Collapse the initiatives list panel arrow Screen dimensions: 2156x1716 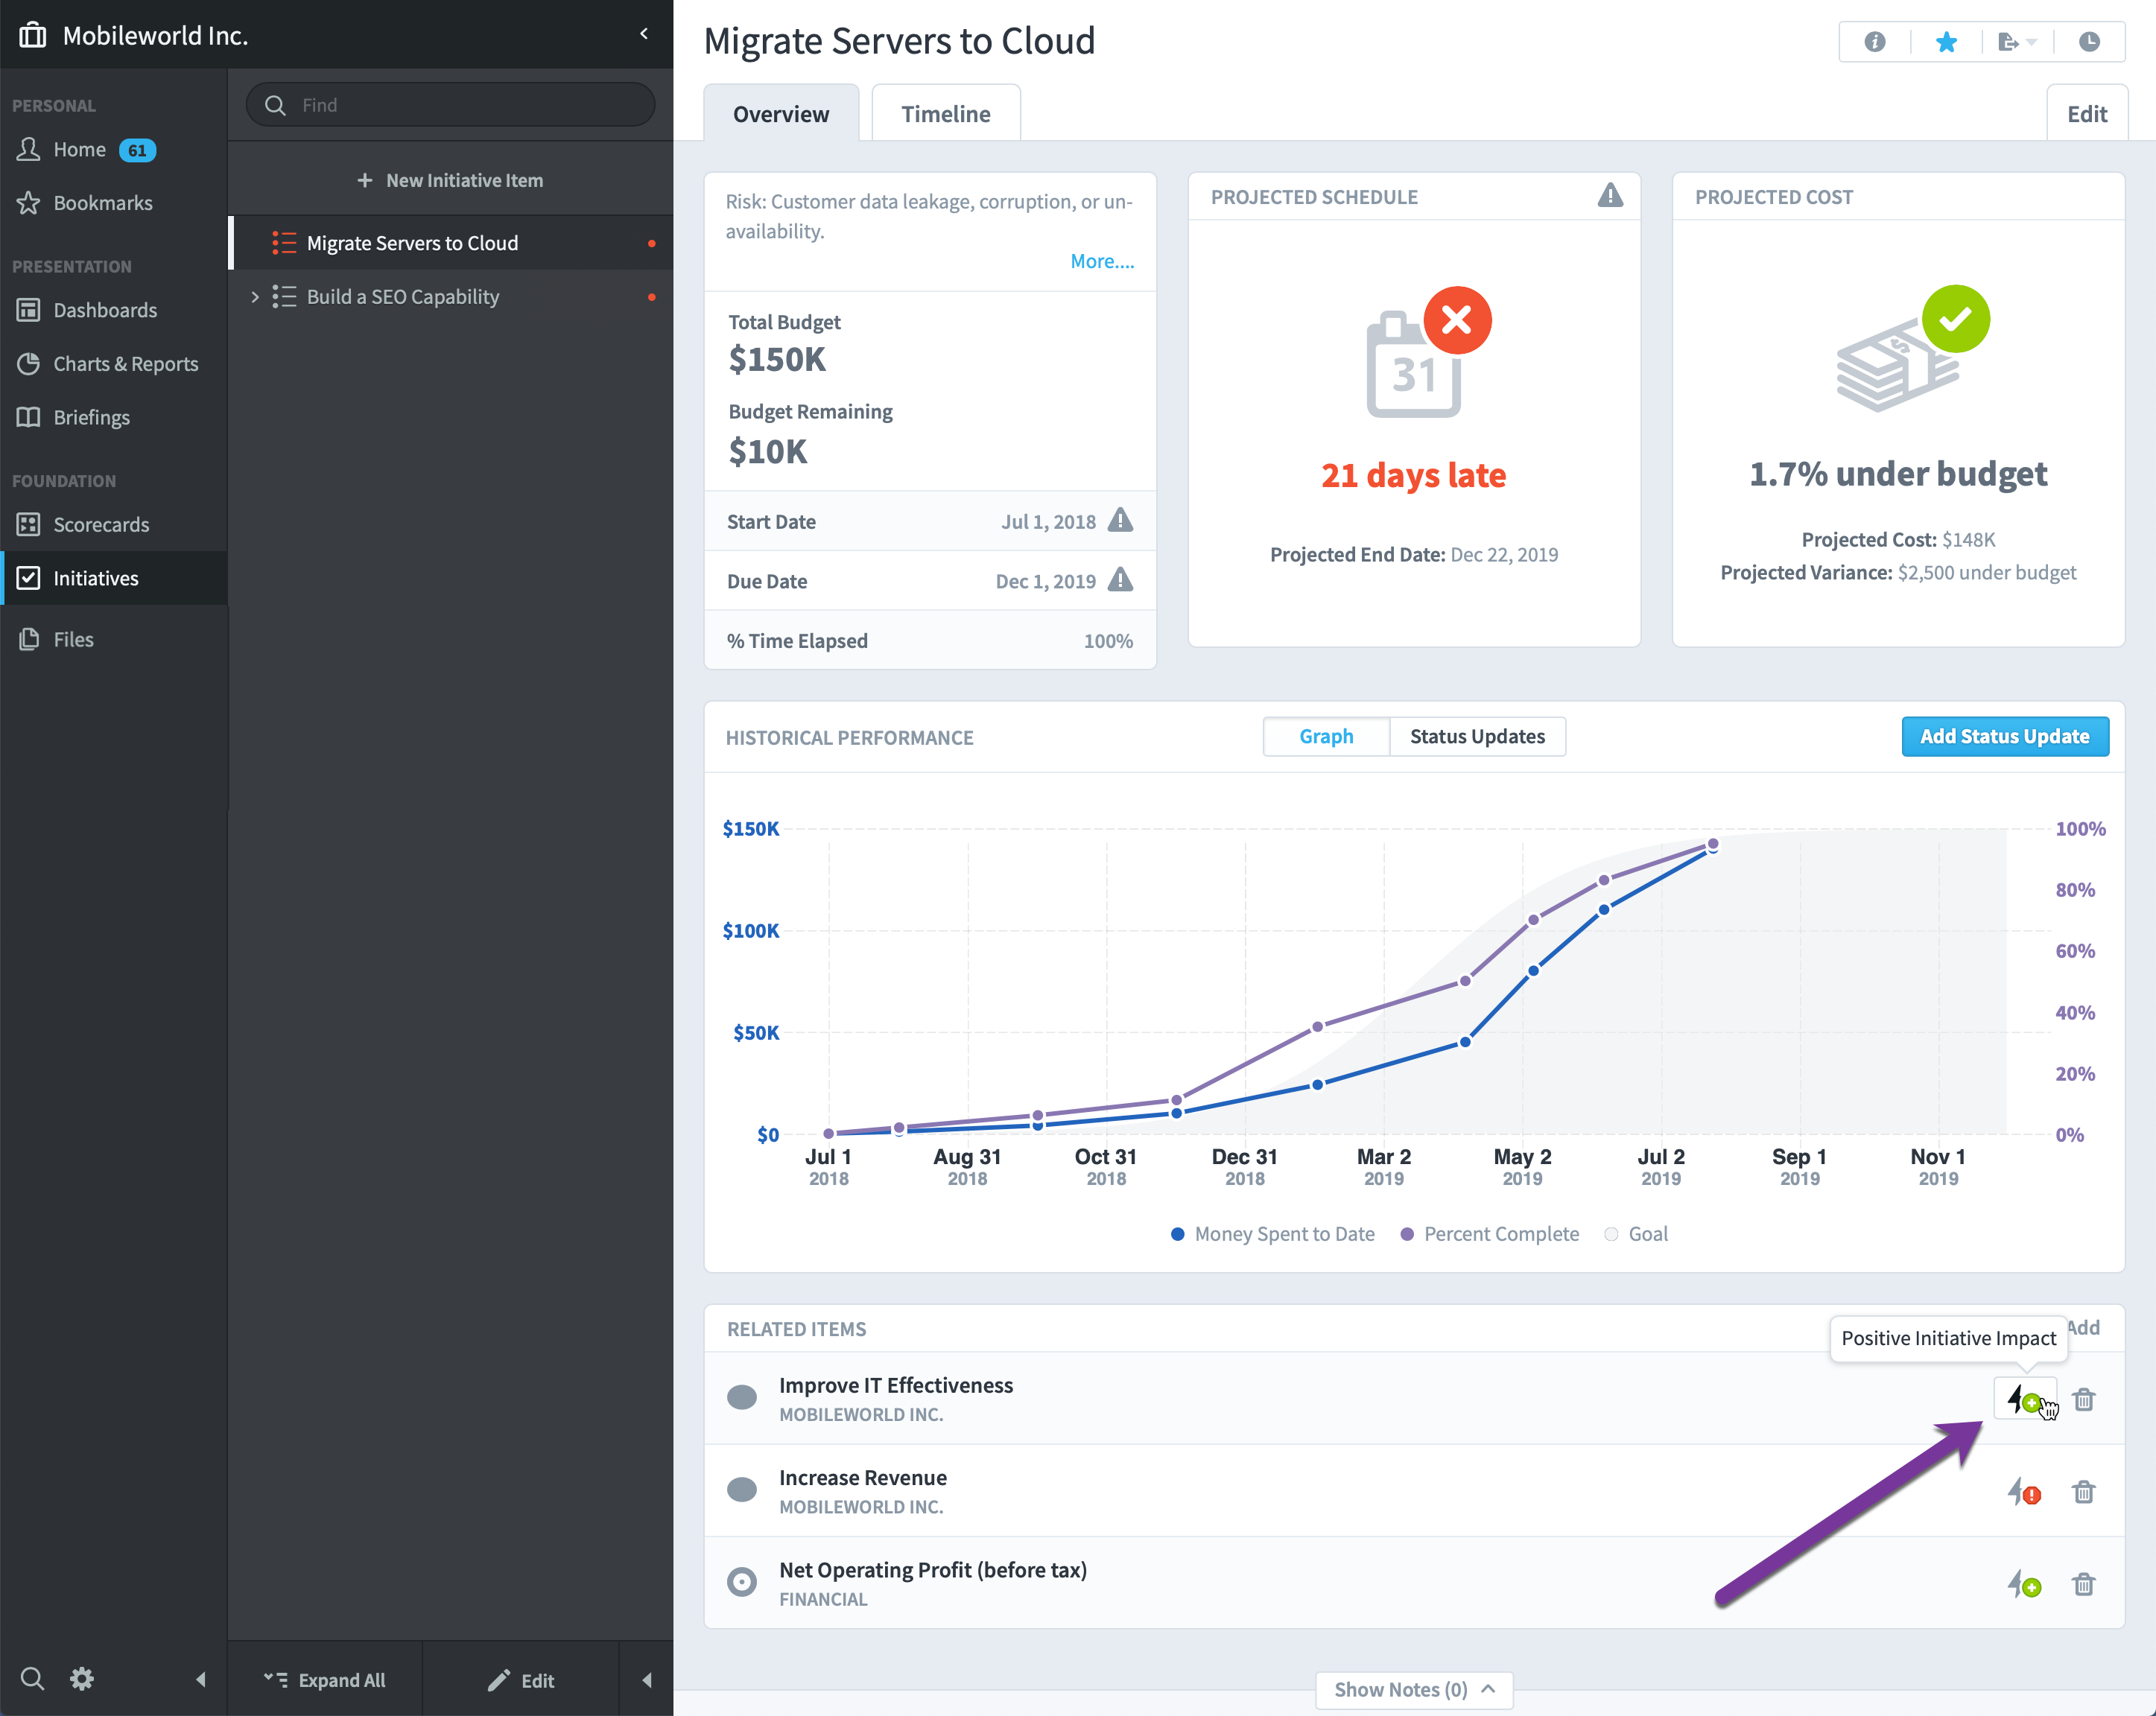point(647,1680)
